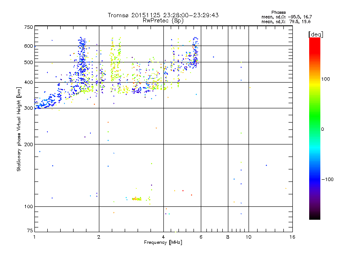Click the y-axis tick label '500'
This screenshot has height=258, width=344.
[x=28, y=62]
